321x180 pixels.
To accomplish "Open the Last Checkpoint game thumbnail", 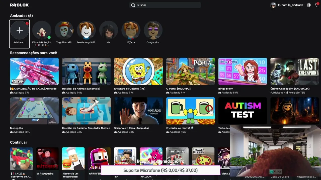I will click(x=295, y=71).
